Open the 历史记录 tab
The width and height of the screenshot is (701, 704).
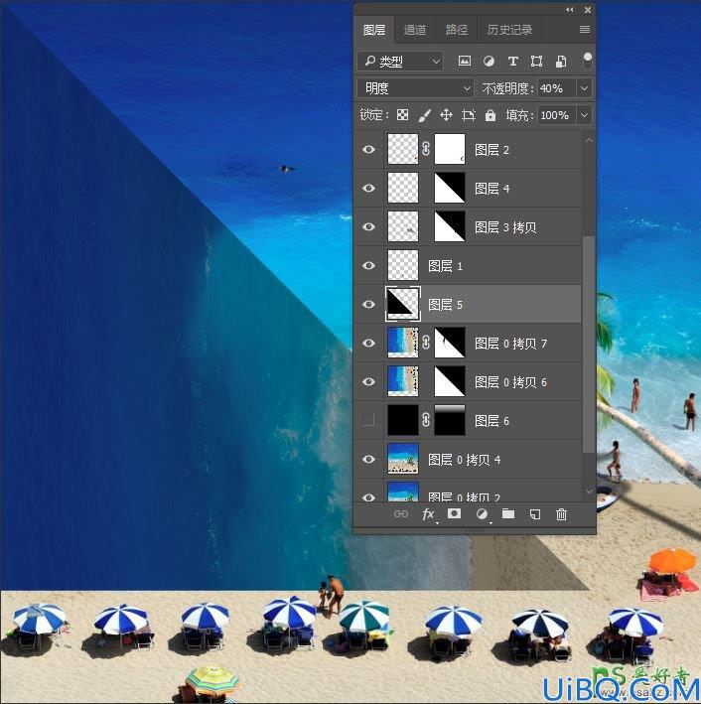[509, 30]
